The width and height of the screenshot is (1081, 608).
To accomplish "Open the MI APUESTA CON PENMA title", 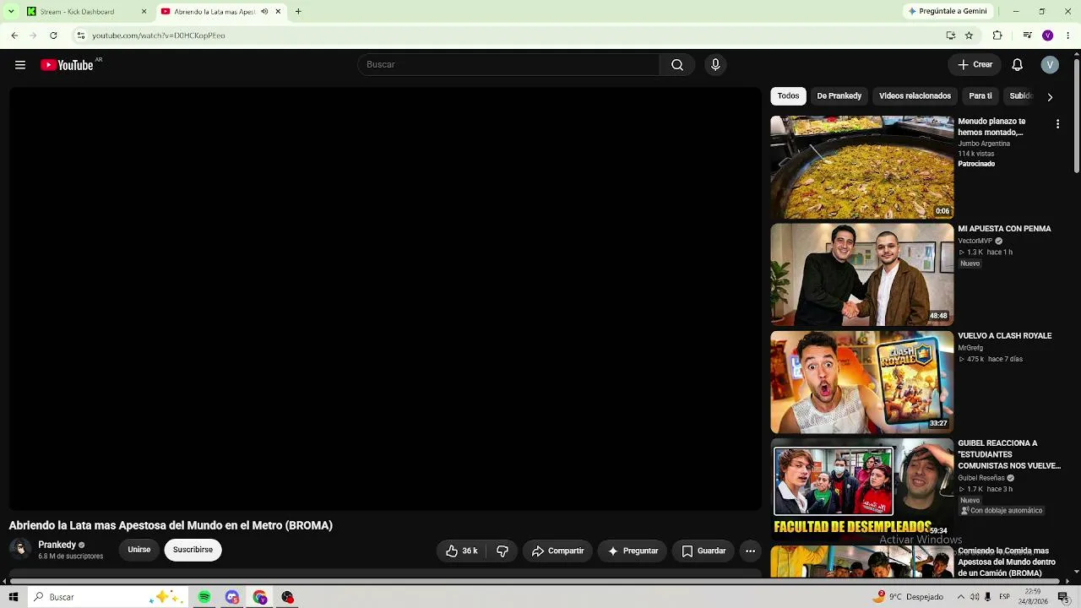I will 1004,229.
